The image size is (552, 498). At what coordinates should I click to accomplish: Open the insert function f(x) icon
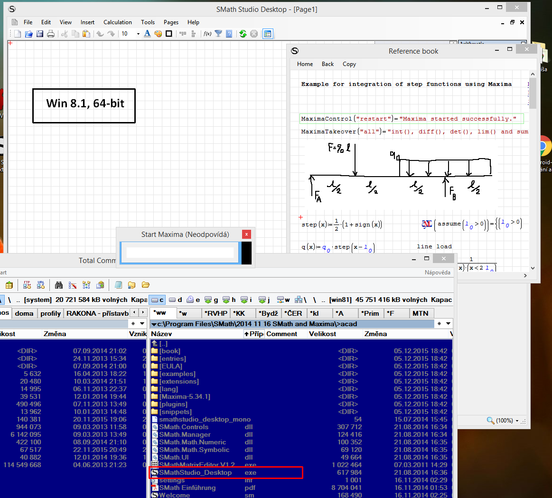pos(207,34)
